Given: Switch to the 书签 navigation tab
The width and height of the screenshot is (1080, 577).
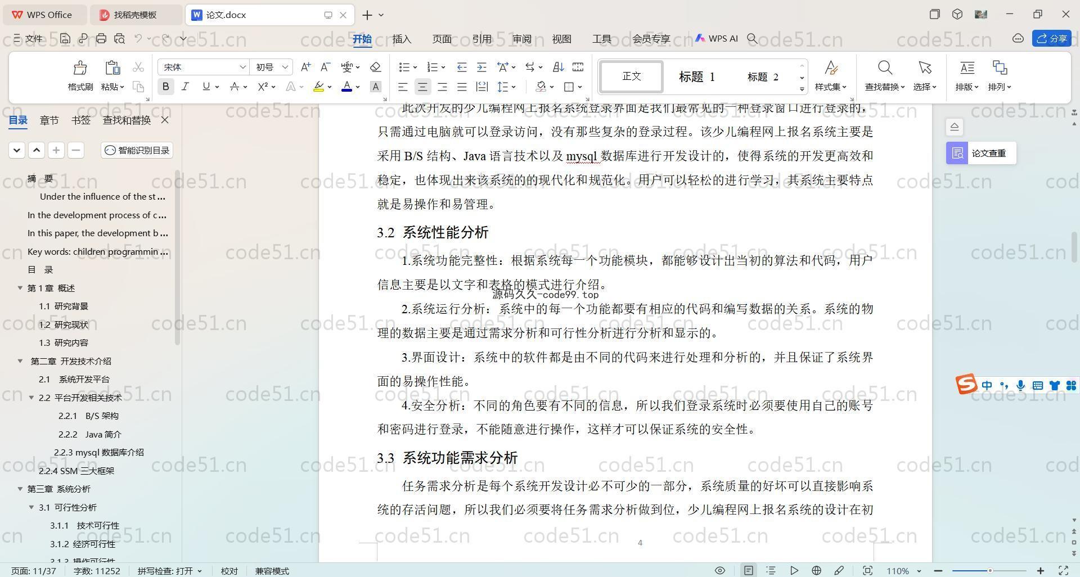Looking at the screenshot, I should click(x=81, y=120).
